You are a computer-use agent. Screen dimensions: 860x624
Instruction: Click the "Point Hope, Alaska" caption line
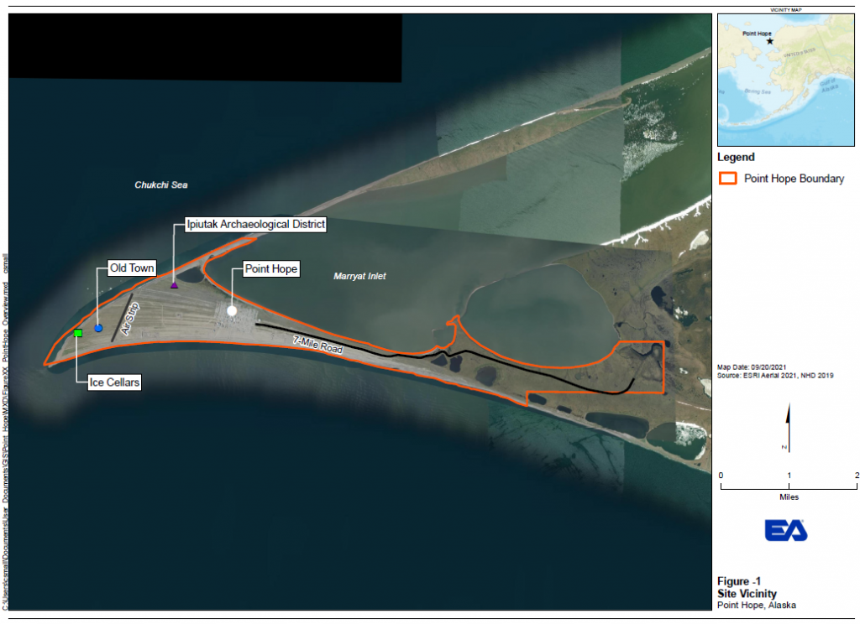point(757,605)
